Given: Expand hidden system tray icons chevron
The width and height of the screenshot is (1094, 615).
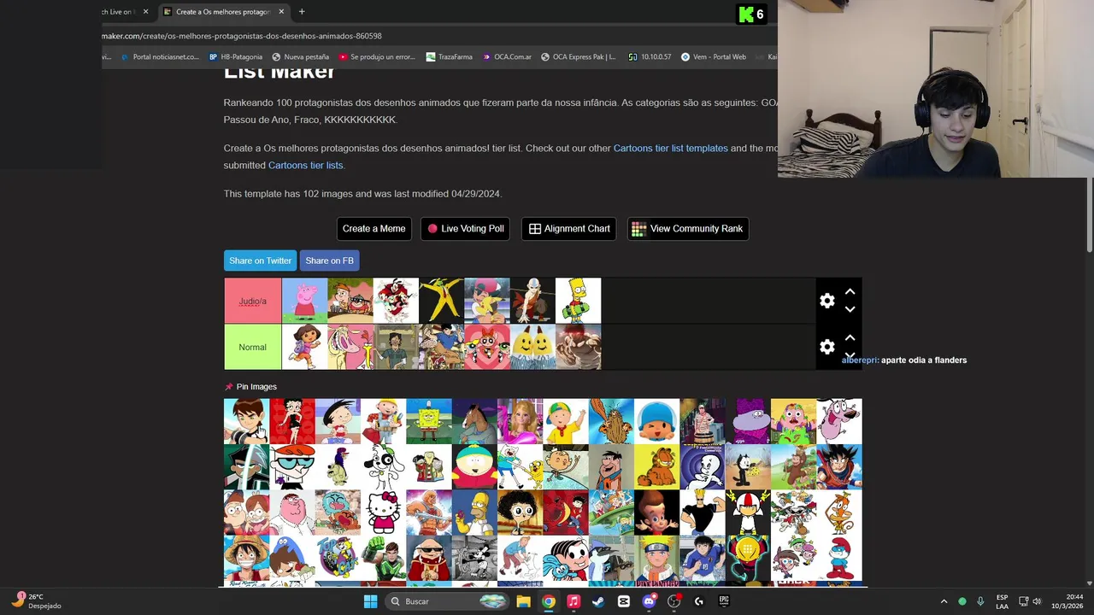Looking at the screenshot, I should tap(944, 601).
